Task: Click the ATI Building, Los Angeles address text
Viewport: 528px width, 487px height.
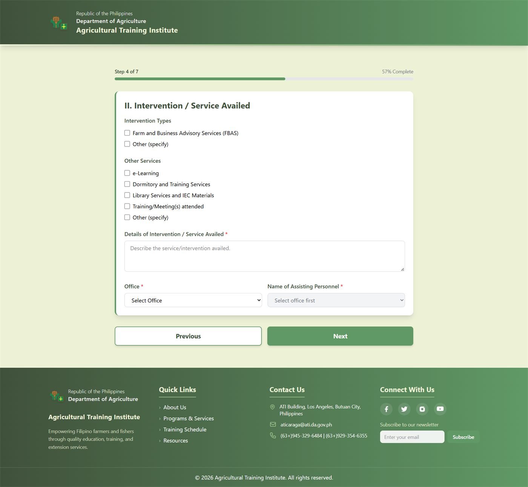Action: (x=320, y=410)
